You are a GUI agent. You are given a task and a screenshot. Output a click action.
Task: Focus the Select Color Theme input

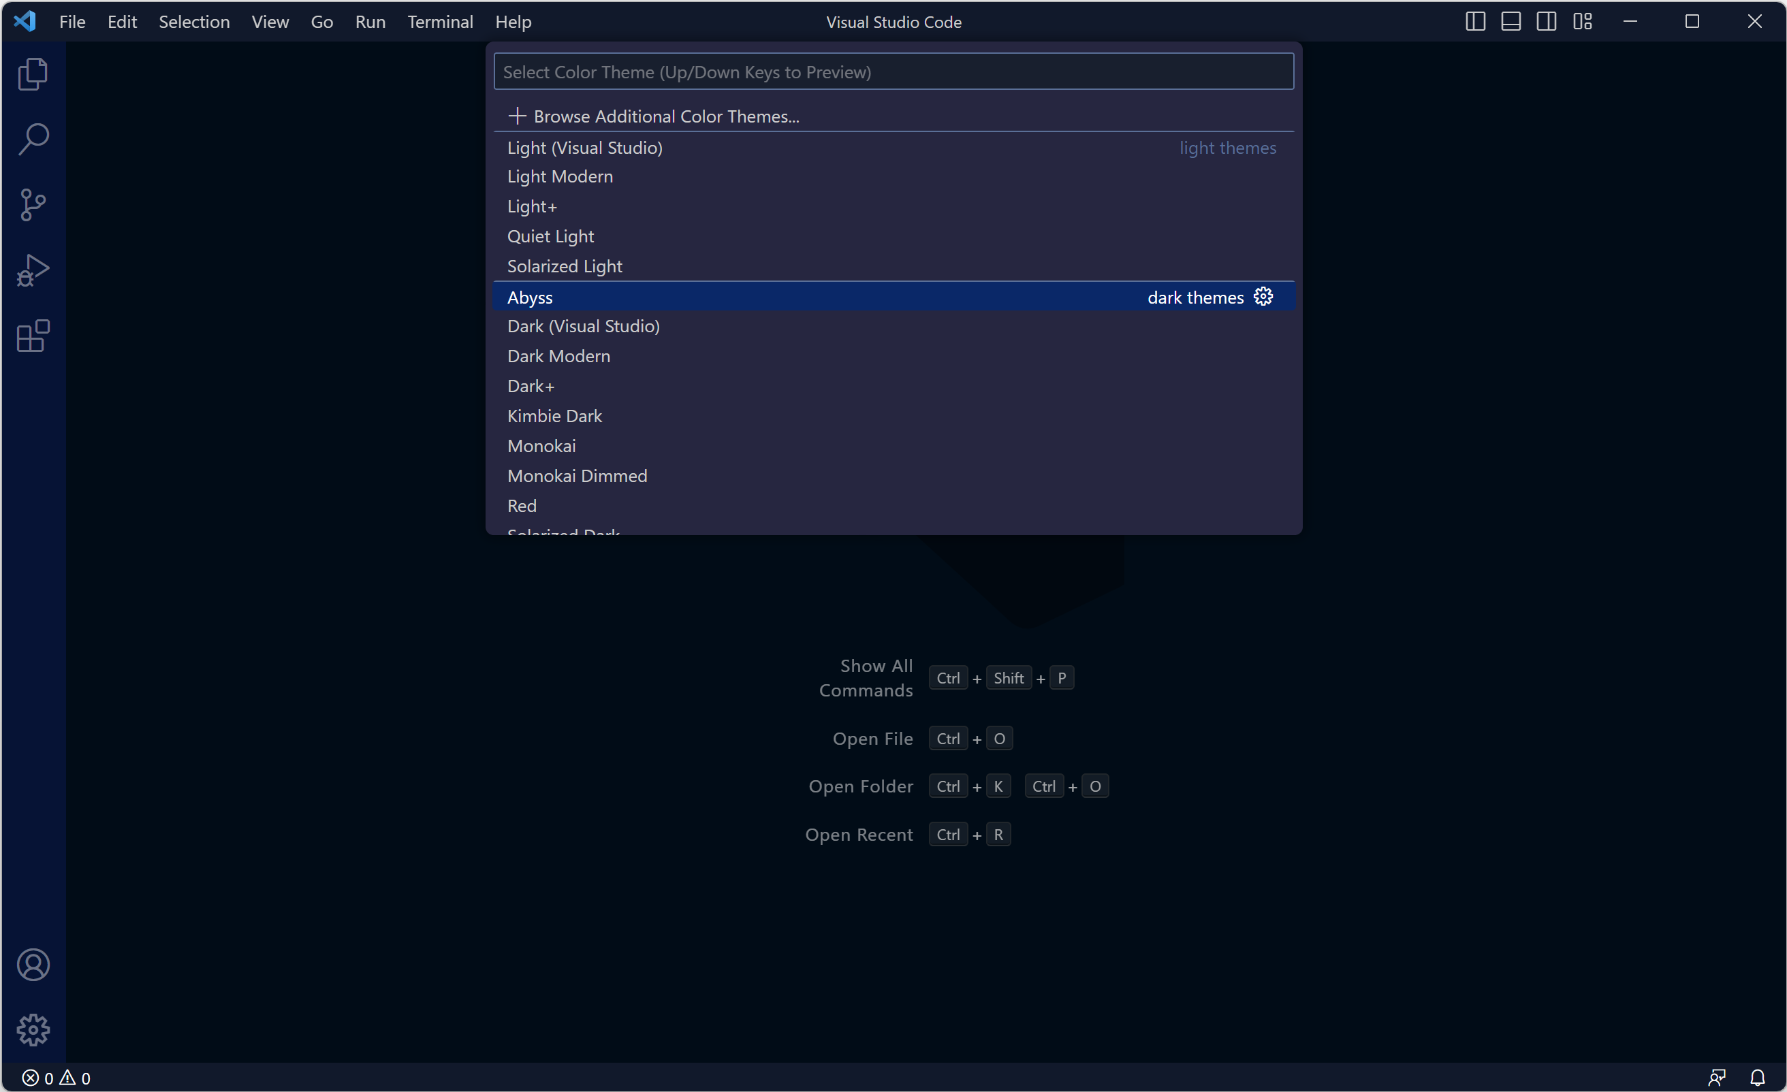tap(893, 71)
